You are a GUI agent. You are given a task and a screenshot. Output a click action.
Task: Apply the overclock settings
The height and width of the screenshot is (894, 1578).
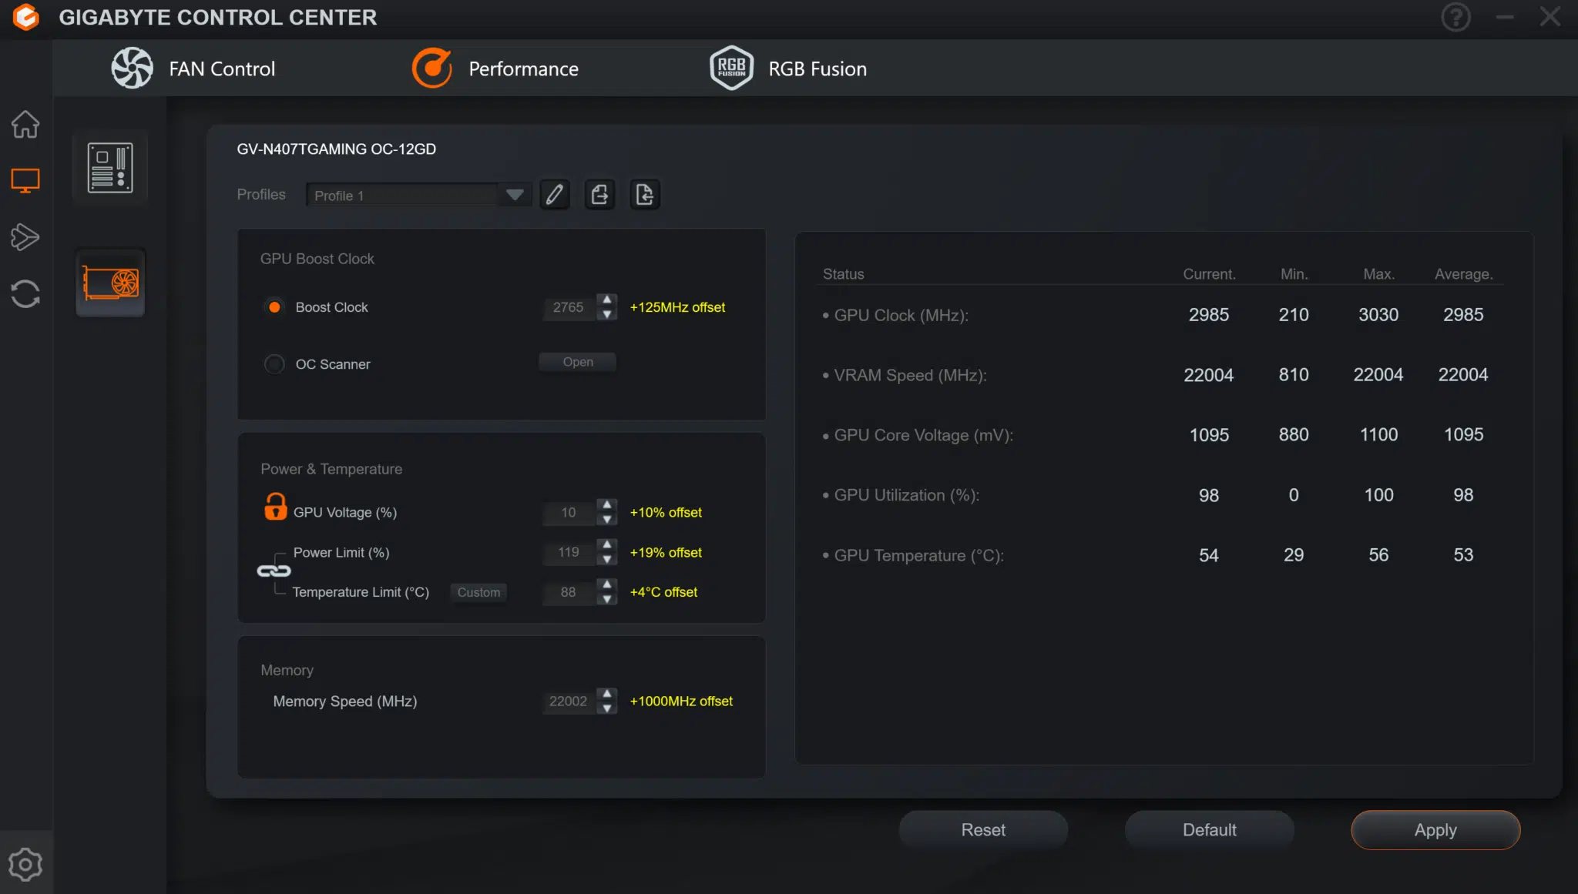(1435, 830)
